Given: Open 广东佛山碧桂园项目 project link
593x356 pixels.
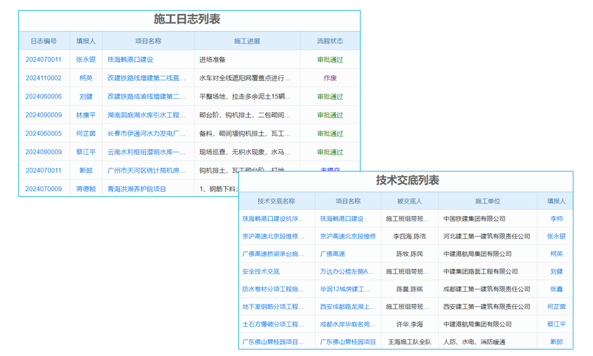Looking at the screenshot, I should click(347, 342).
